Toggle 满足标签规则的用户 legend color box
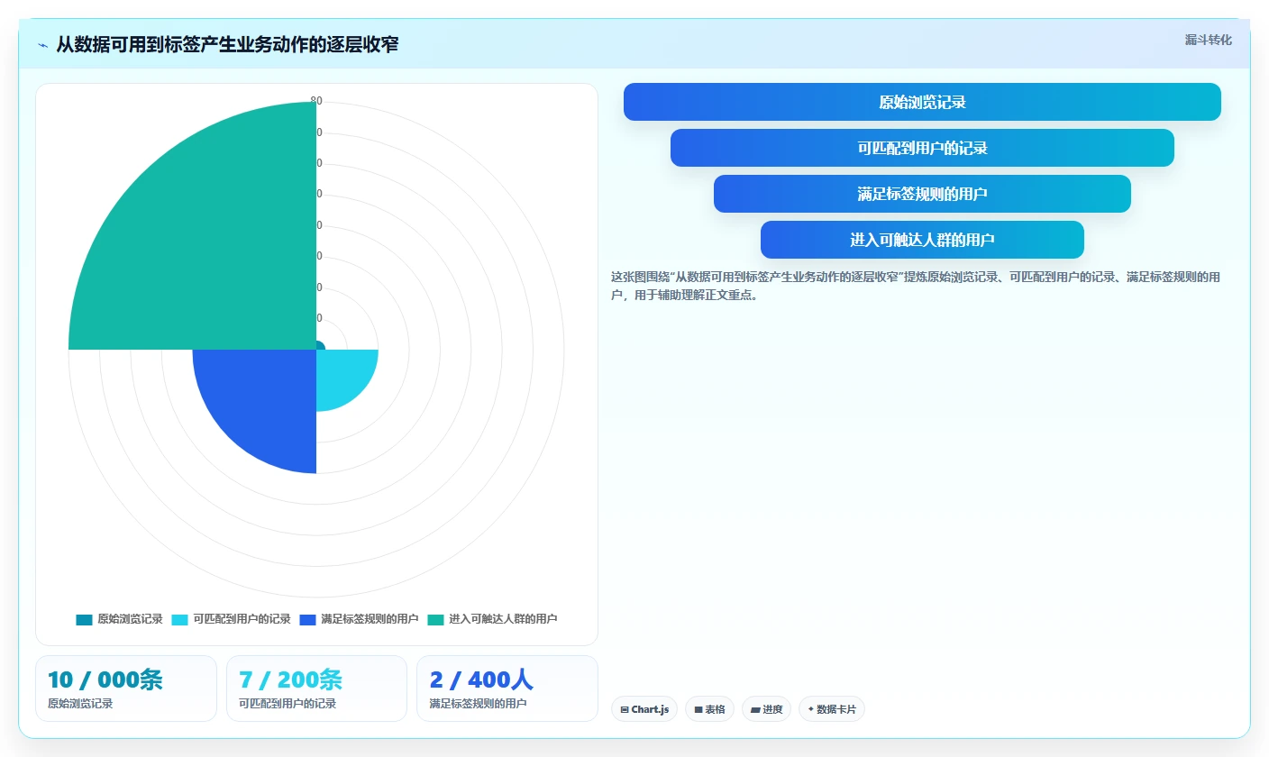 pyautogui.click(x=308, y=619)
